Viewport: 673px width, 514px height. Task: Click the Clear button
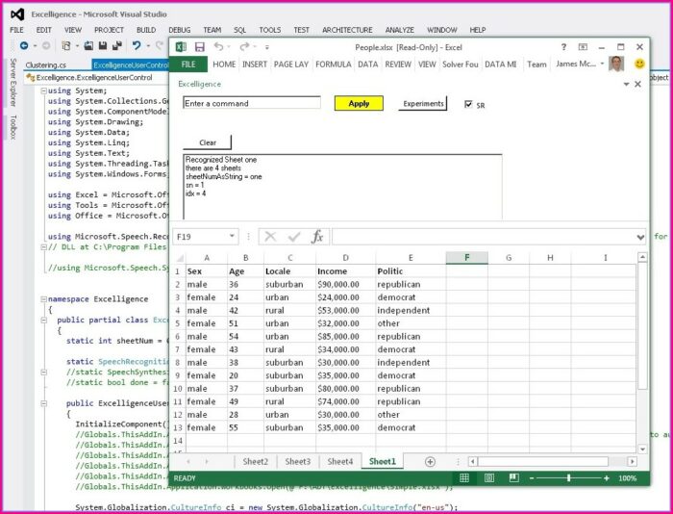[208, 142]
